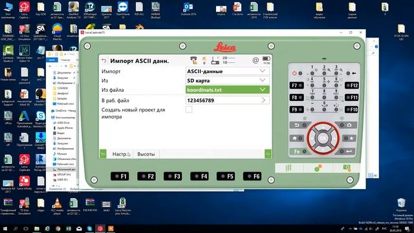Click the Fn key on keypad
414x233 pixels.
tap(300, 151)
